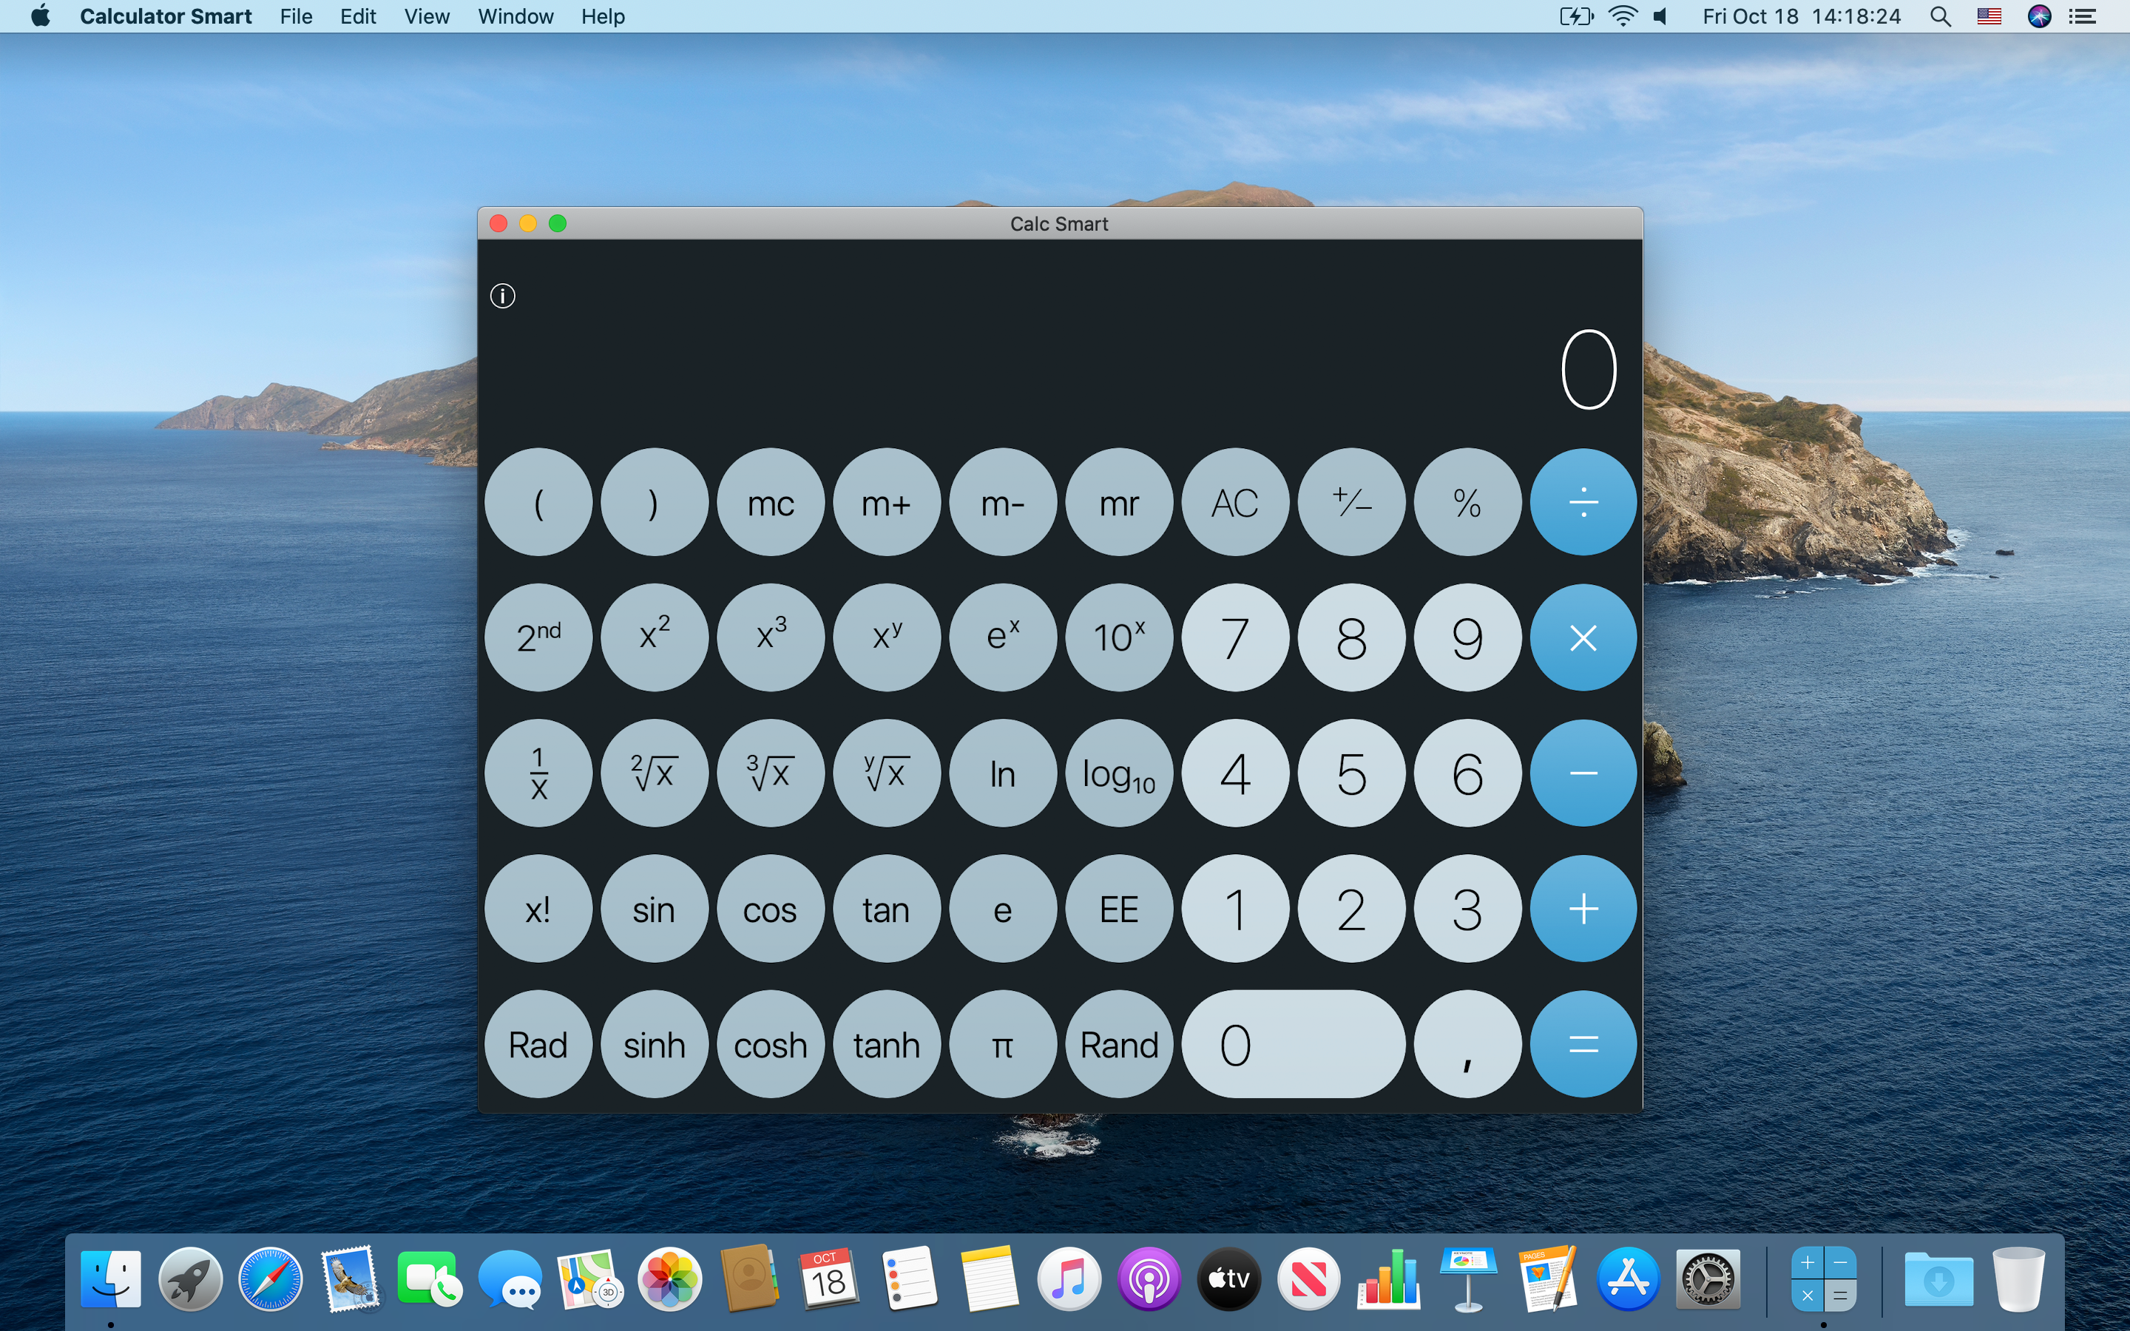
Task: Click the decimal comma key
Action: 1467,1045
